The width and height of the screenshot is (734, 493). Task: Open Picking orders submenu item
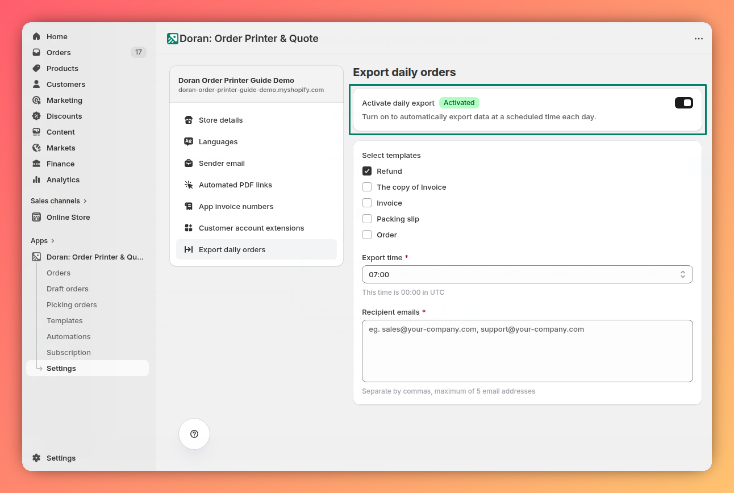point(72,304)
